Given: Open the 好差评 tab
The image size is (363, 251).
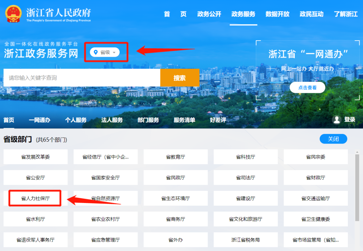Looking at the screenshot, I should point(218,120).
